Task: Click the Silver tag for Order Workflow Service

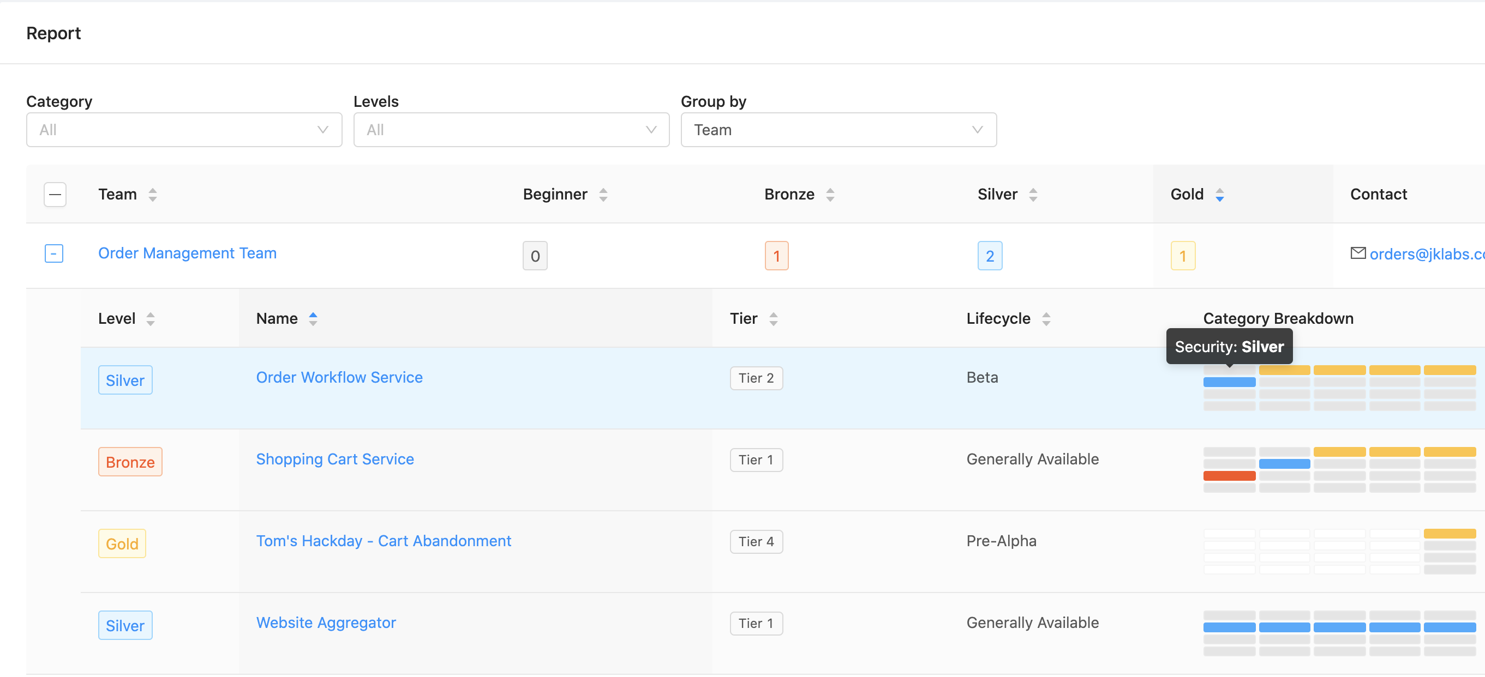Action: pos(125,380)
